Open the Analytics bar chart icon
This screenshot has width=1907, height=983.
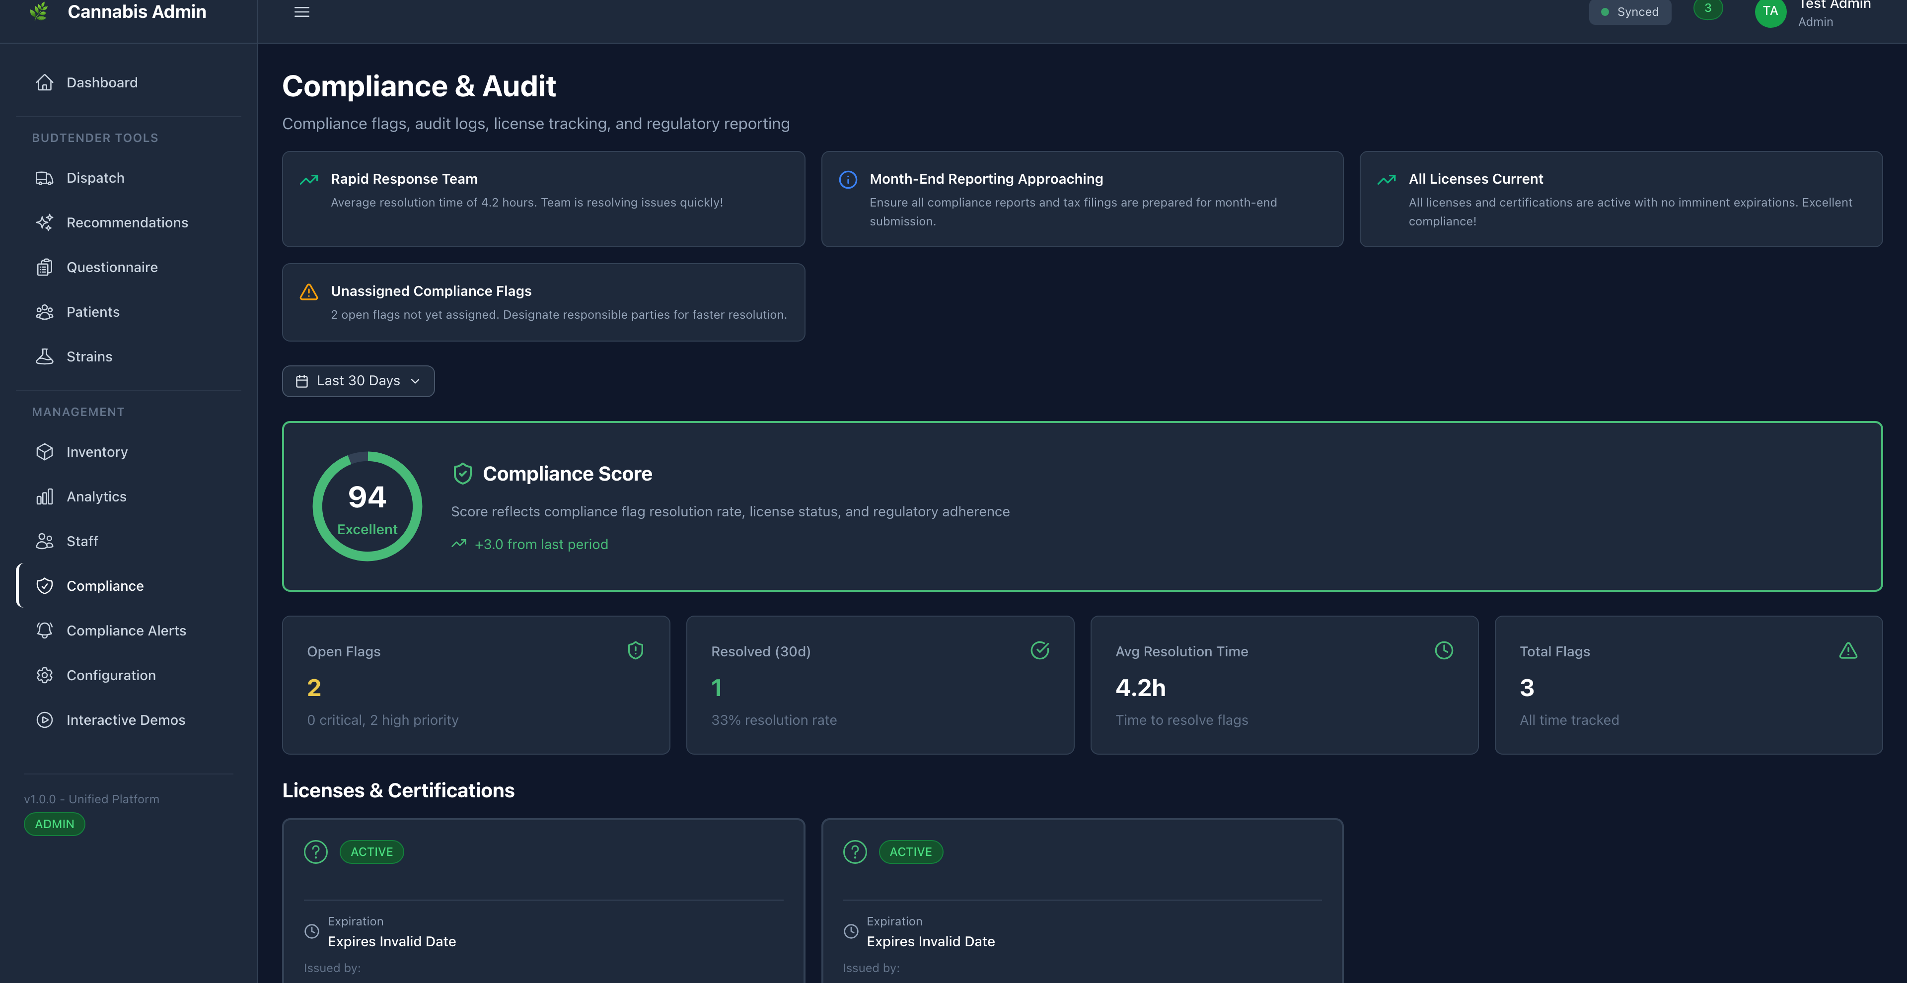click(x=45, y=496)
